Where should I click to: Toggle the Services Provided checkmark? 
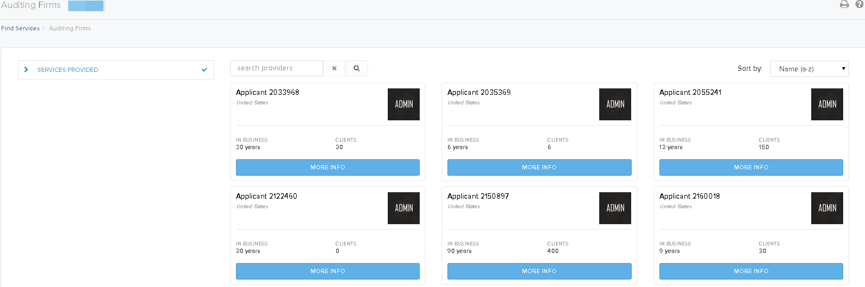205,70
